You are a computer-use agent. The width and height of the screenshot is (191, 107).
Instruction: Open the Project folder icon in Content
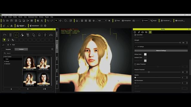(5, 35)
